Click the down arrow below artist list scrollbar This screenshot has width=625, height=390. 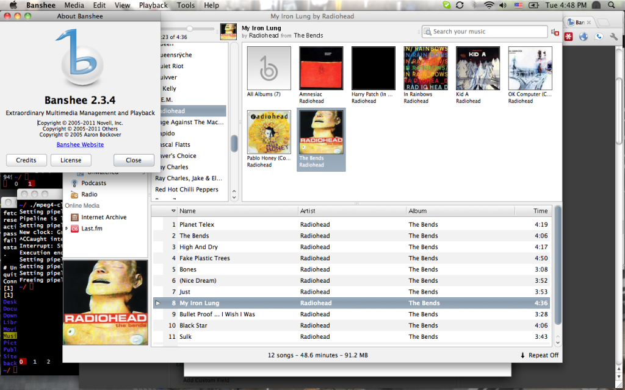pos(234,197)
